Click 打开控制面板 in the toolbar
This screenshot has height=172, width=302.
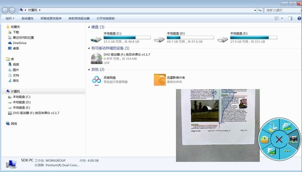click(x=106, y=18)
